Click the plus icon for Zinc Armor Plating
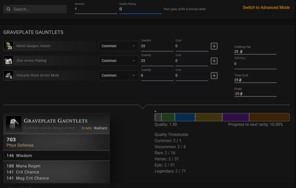 (x=214, y=61)
